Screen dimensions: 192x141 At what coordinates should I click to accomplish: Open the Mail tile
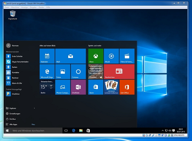(70, 56)
